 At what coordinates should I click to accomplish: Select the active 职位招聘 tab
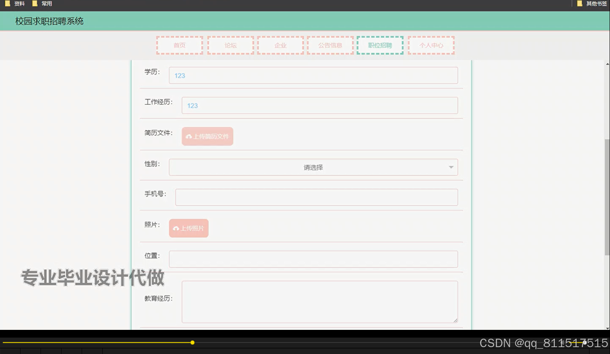coord(380,45)
